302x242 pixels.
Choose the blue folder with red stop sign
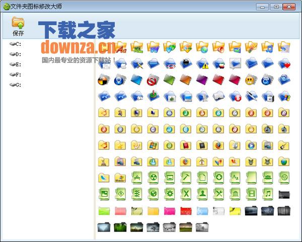235,96
